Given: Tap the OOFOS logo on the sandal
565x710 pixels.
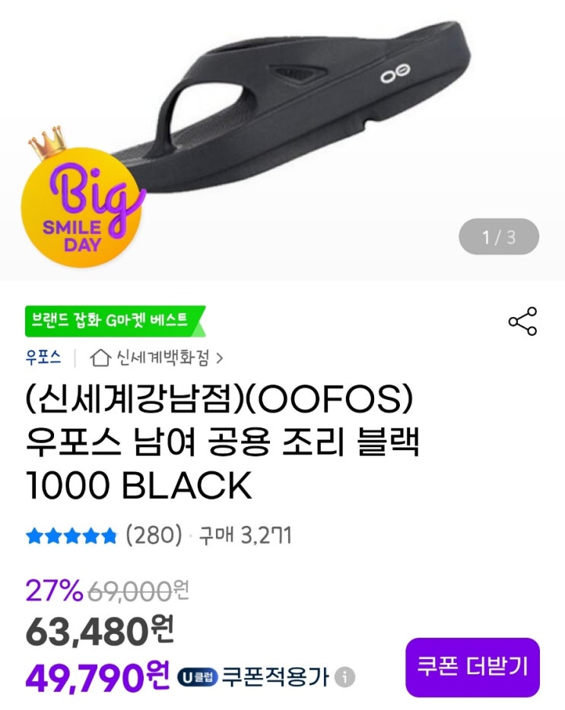Looking at the screenshot, I should pos(395,73).
